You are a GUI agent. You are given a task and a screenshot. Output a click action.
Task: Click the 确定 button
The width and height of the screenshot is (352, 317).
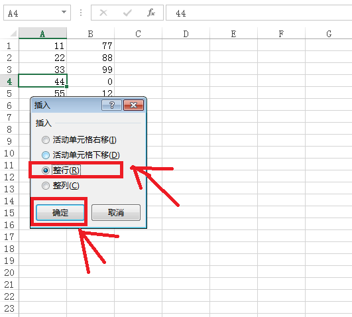click(x=60, y=212)
